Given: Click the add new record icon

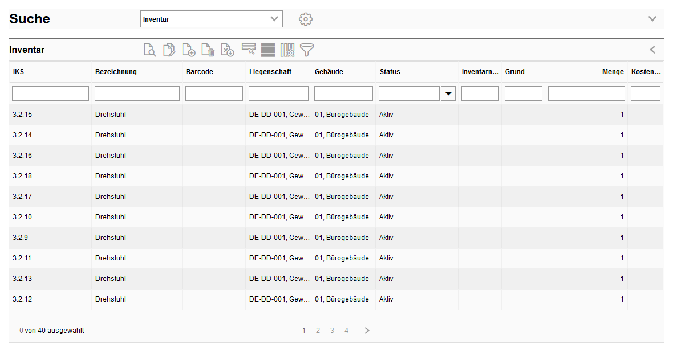Looking at the screenshot, I should pos(189,50).
